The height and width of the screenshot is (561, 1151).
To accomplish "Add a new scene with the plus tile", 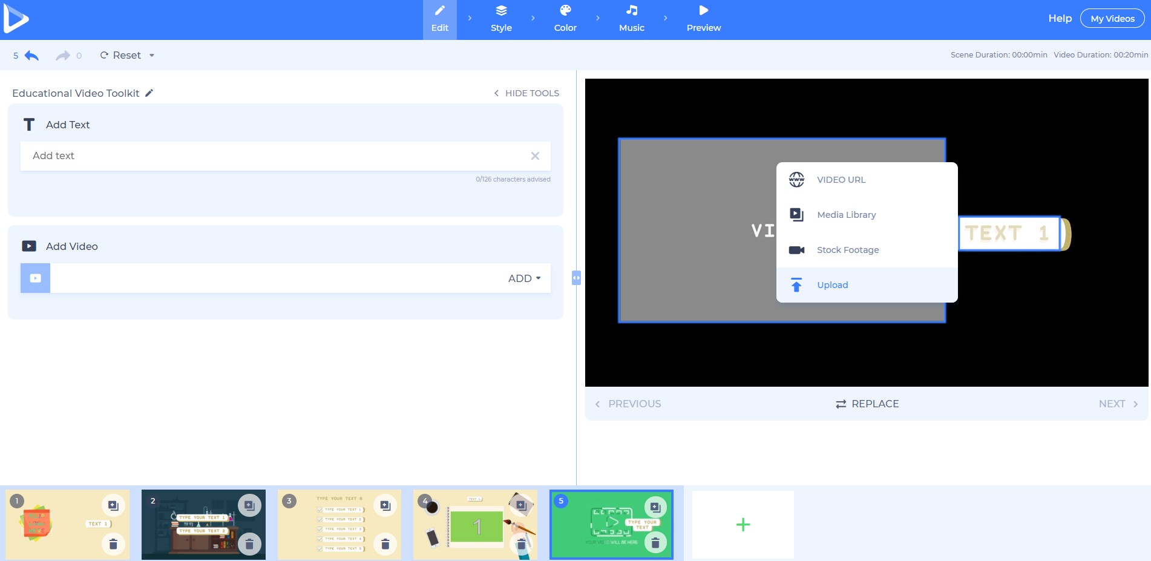I will (743, 524).
